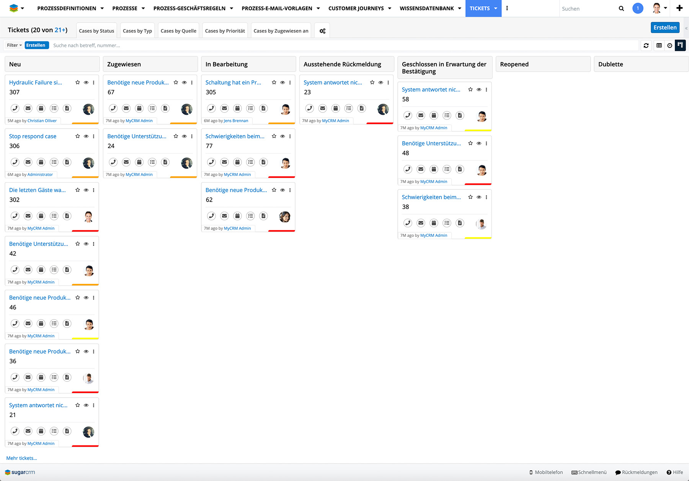Open notifications badge in header
The image size is (689, 481).
[638, 8]
